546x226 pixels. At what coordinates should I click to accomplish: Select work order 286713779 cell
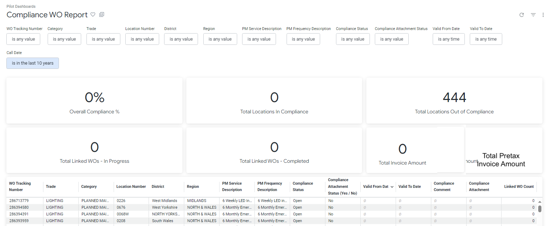[x=19, y=201]
